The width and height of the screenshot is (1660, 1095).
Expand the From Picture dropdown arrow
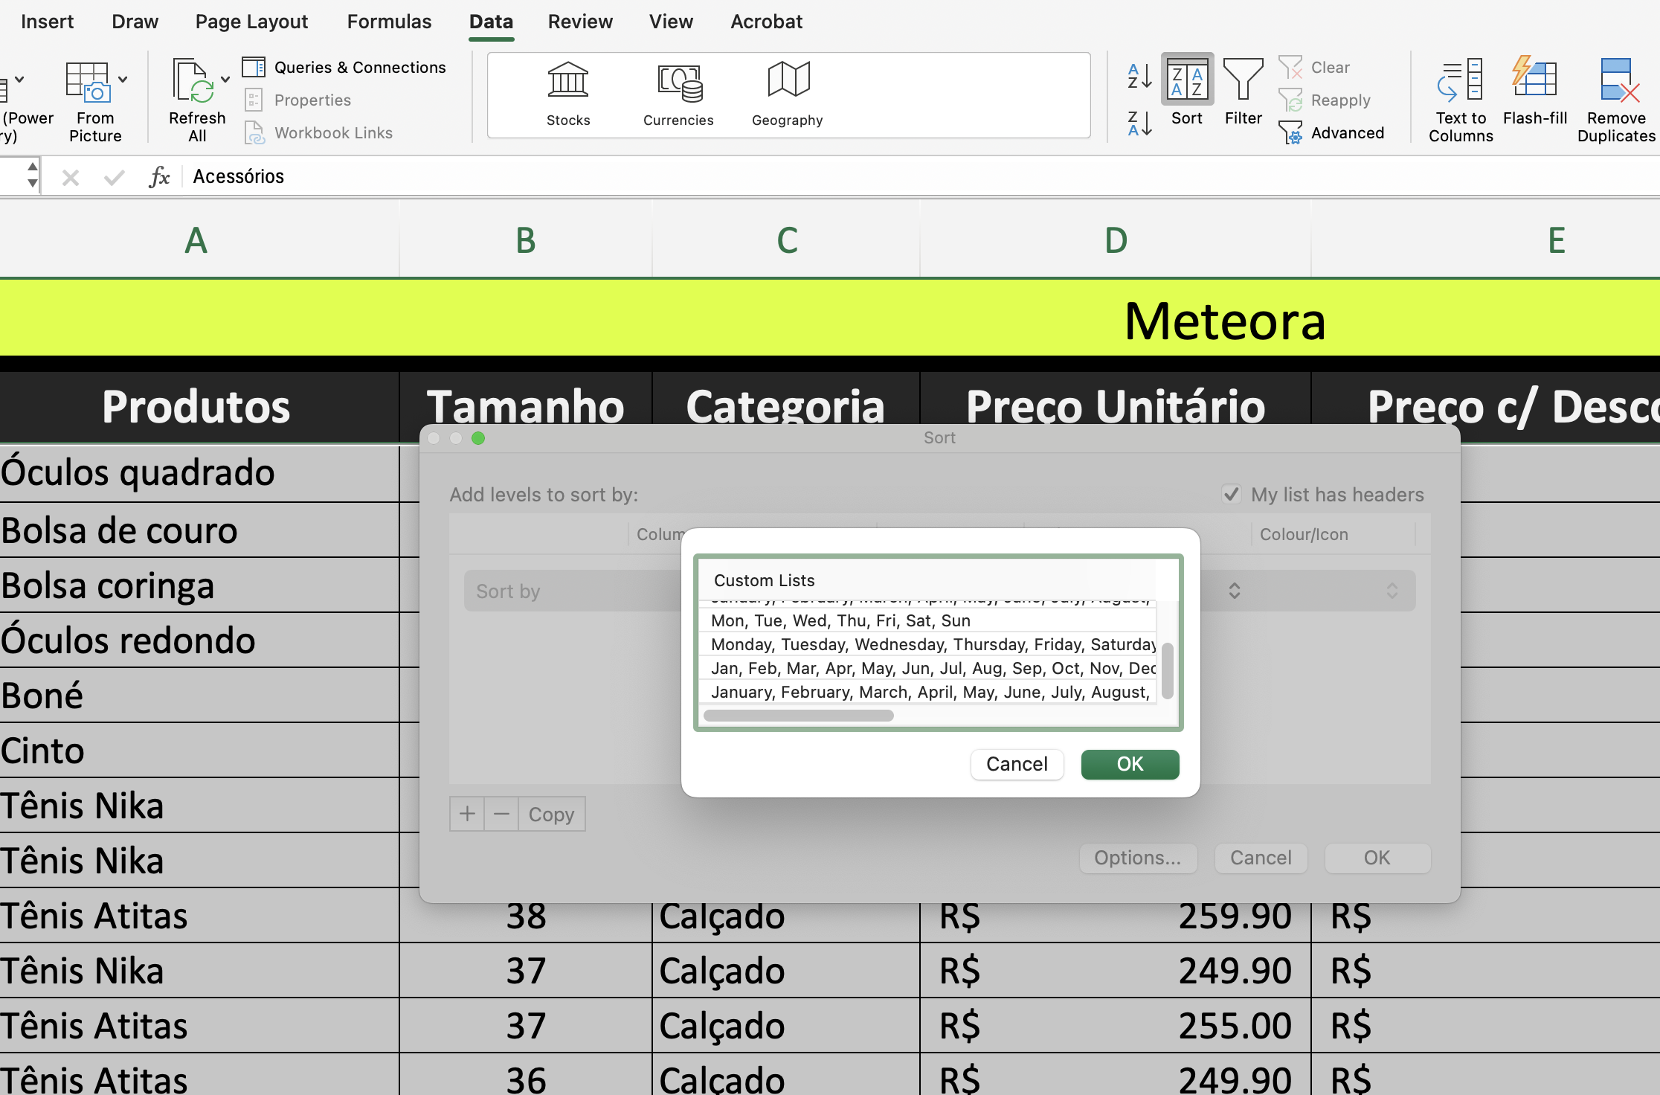point(123,79)
